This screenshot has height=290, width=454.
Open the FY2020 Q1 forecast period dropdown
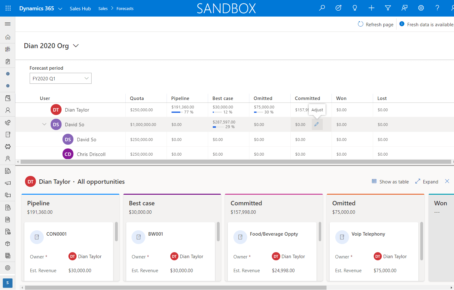61,78
